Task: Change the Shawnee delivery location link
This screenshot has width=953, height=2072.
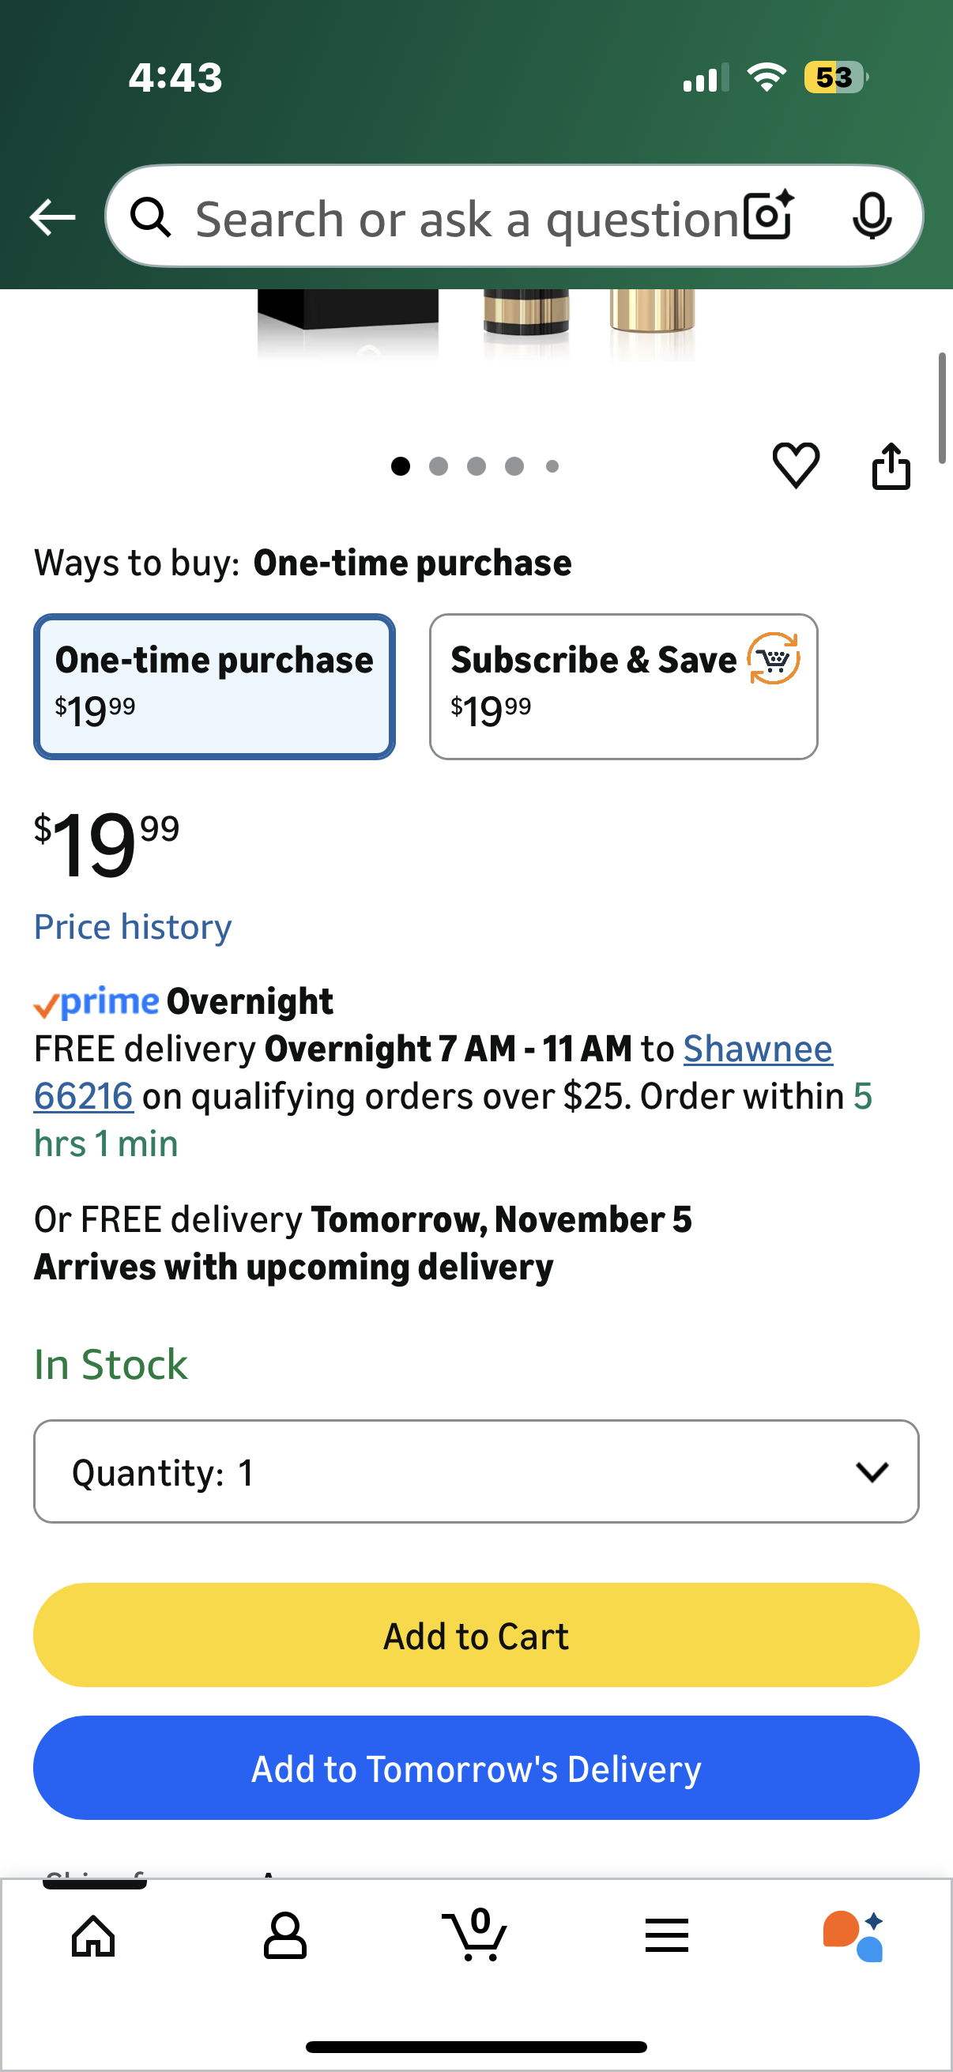Action: (757, 1049)
